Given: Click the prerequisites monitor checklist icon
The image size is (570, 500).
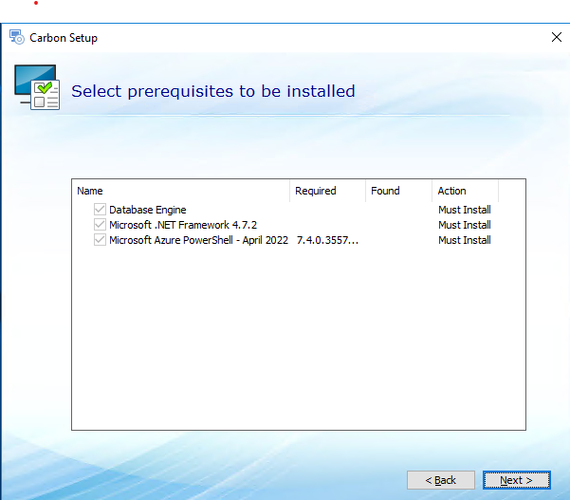Looking at the screenshot, I should [x=37, y=87].
